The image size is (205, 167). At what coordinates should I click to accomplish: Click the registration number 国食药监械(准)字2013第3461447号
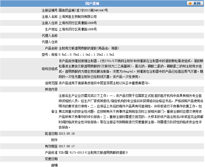[83, 11]
